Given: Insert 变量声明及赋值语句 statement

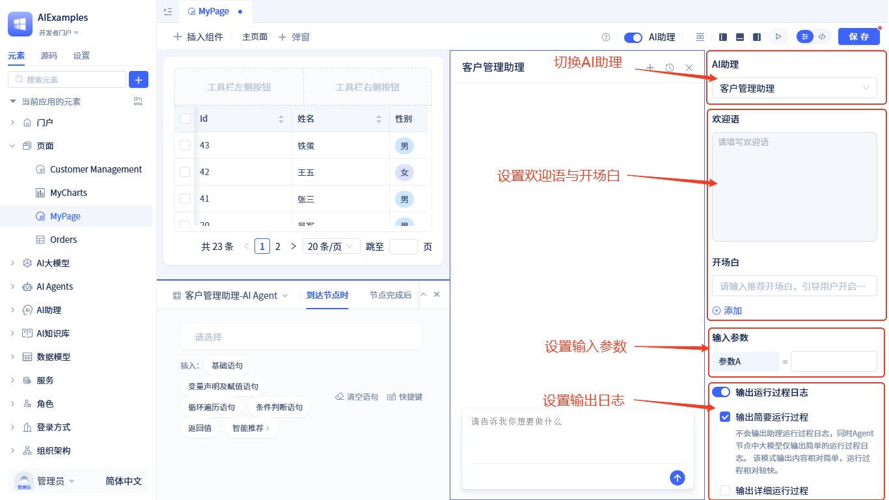Looking at the screenshot, I should tap(223, 386).
